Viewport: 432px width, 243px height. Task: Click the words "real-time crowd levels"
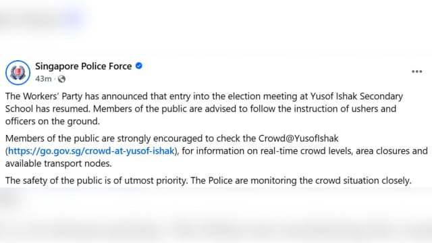tap(306, 151)
